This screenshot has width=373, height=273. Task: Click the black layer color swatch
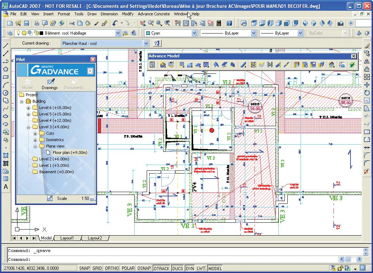pos(41,33)
